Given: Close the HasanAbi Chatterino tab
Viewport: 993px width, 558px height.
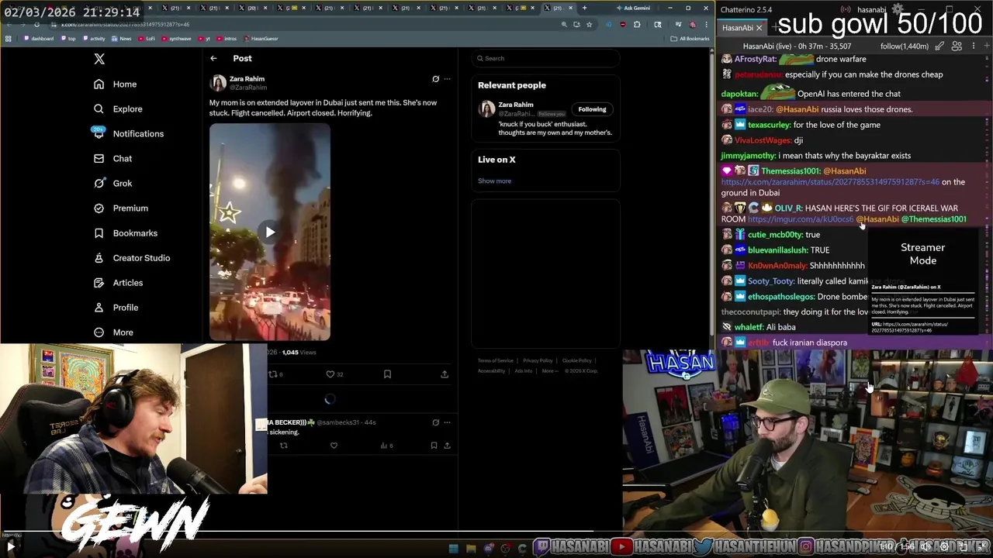Looking at the screenshot, I should click(x=759, y=28).
